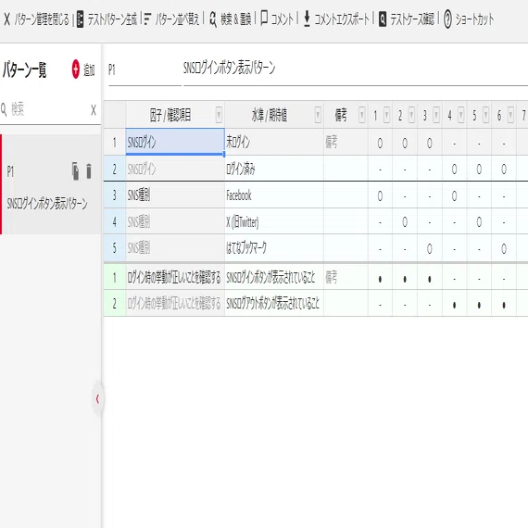Click the パターン並べ替え sort icon
The width and height of the screenshot is (528, 528).
tap(147, 19)
